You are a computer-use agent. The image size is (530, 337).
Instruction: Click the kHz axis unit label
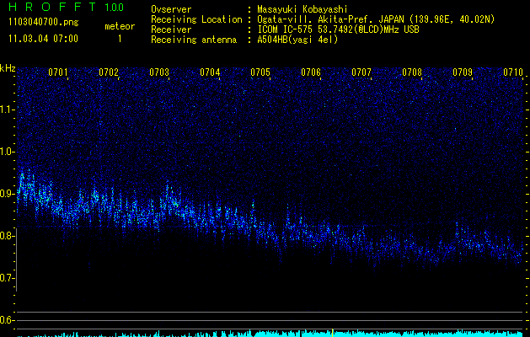pos(8,68)
